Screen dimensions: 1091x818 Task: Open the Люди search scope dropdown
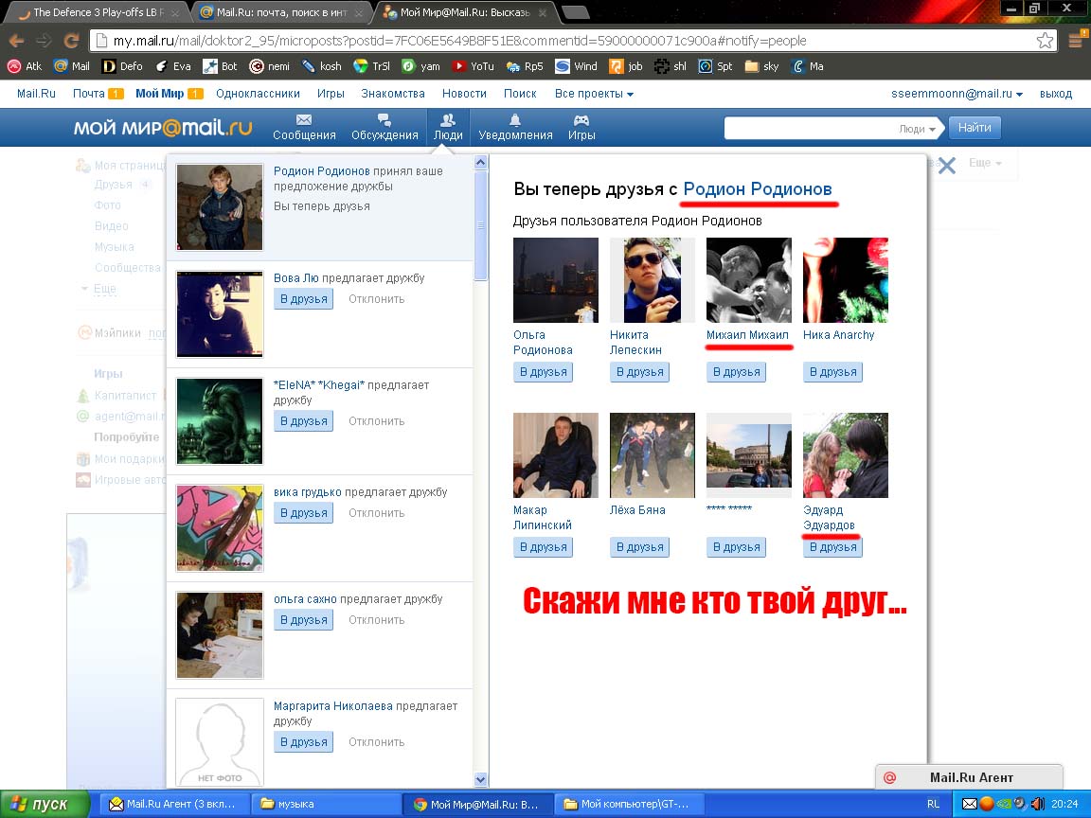click(x=917, y=129)
